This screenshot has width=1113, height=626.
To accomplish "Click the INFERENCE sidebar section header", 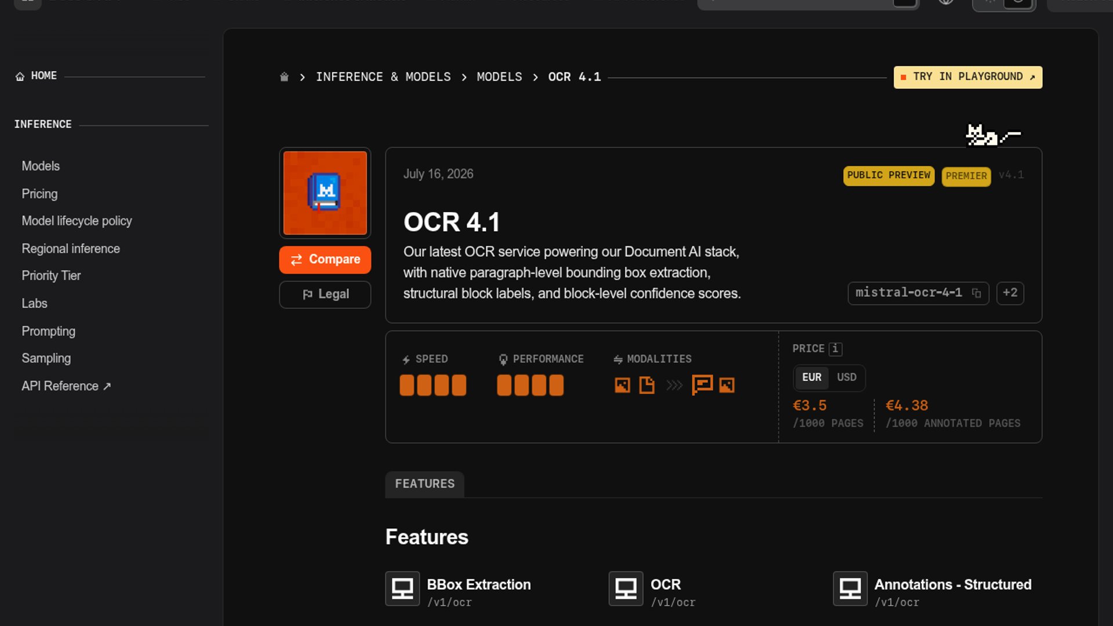I will [43, 125].
